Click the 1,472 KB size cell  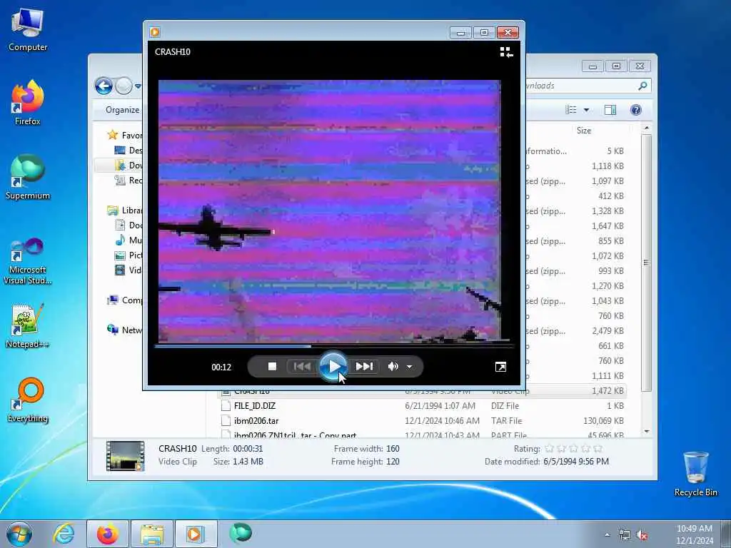pyautogui.click(x=608, y=391)
